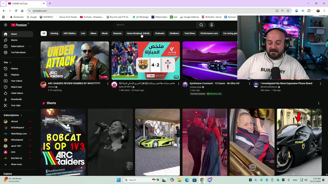Screen dimensions: 328x184
Task: Open Playlists in the sidebar
Action: point(17,75)
